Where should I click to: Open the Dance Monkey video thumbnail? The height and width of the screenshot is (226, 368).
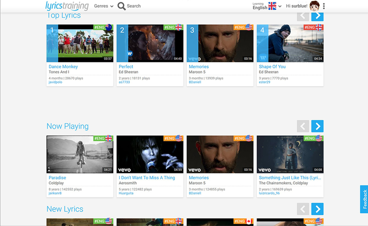click(x=80, y=43)
